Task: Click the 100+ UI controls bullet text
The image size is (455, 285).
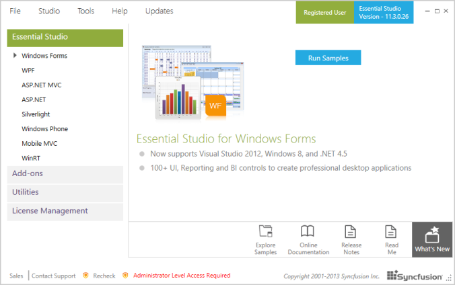Action: point(281,168)
